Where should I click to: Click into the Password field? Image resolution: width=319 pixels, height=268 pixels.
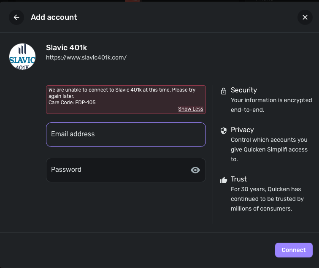pyautogui.click(x=118, y=170)
